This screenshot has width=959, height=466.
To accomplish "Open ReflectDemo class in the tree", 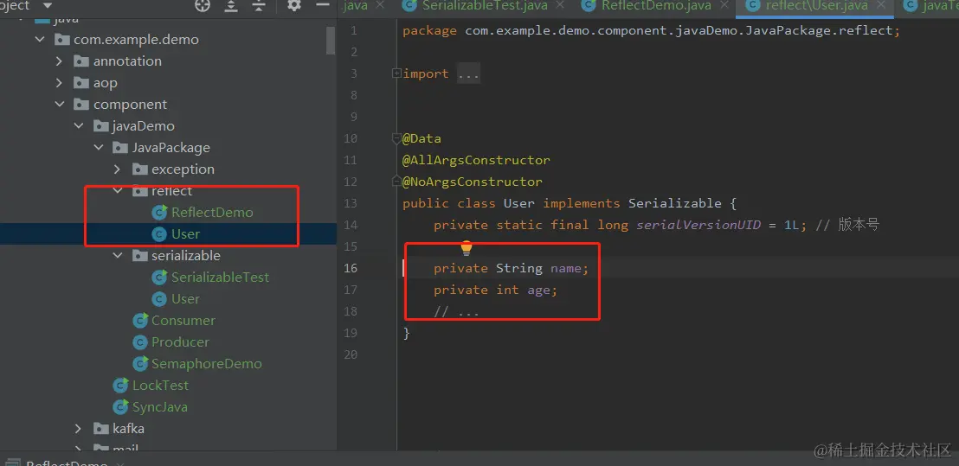I will [x=211, y=213].
